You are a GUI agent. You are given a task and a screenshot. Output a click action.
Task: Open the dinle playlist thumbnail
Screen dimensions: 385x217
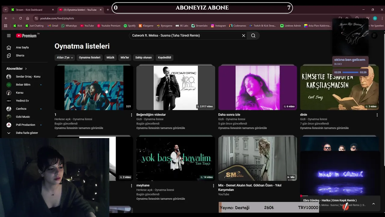(x=339, y=88)
